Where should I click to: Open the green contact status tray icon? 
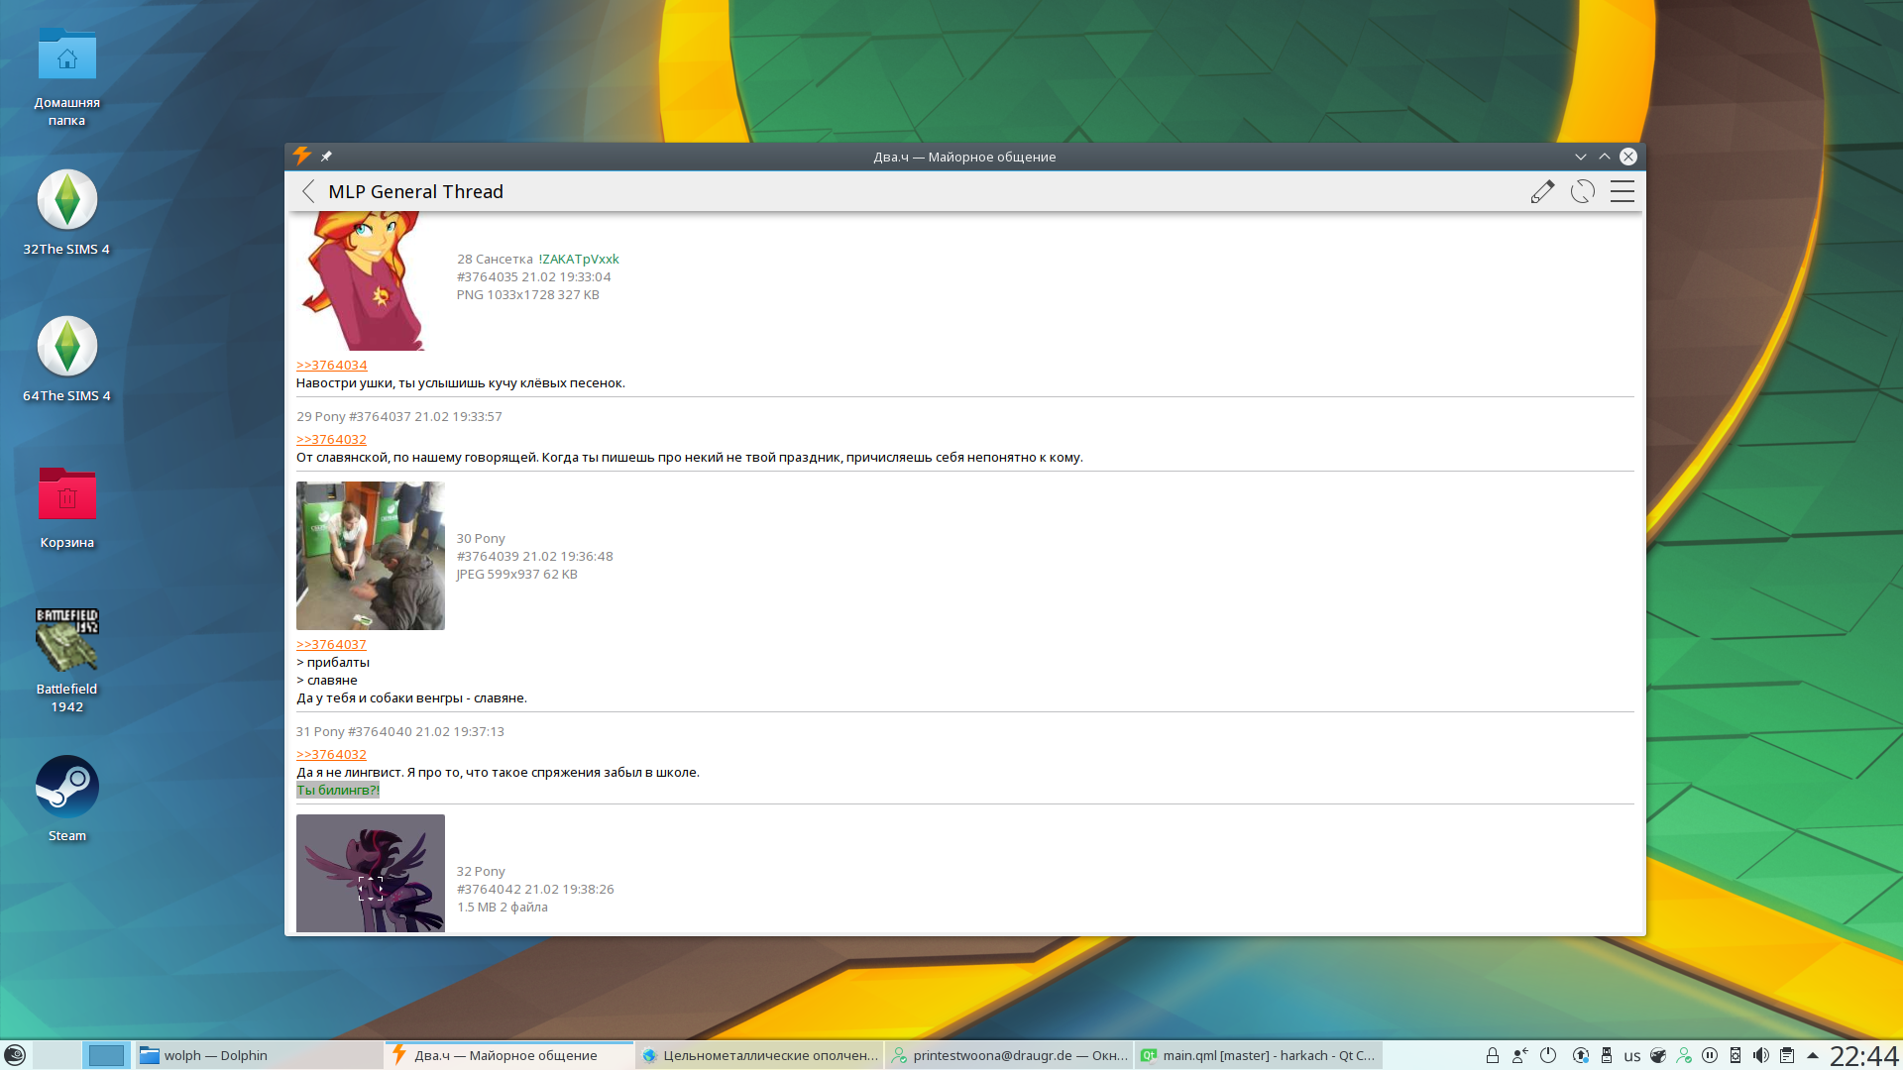[x=1683, y=1056]
